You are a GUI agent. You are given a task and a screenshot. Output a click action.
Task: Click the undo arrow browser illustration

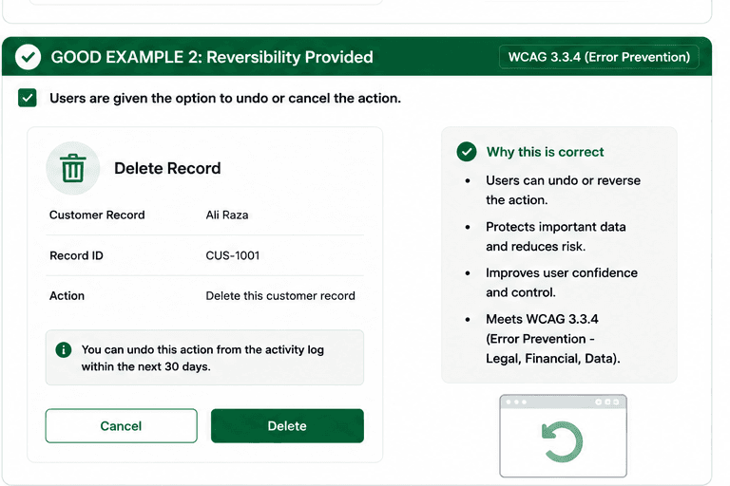click(564, 436)
